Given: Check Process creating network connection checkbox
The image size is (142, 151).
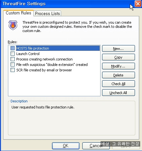Looking at the screenshot, I should [12, 59].
